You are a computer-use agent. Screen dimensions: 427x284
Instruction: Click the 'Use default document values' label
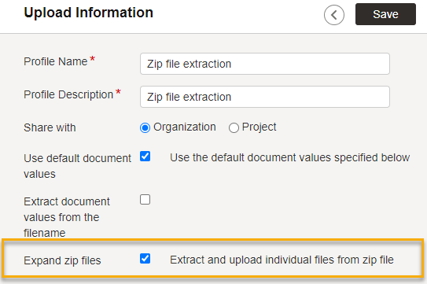pyautogui.click(x=77, y=166)
